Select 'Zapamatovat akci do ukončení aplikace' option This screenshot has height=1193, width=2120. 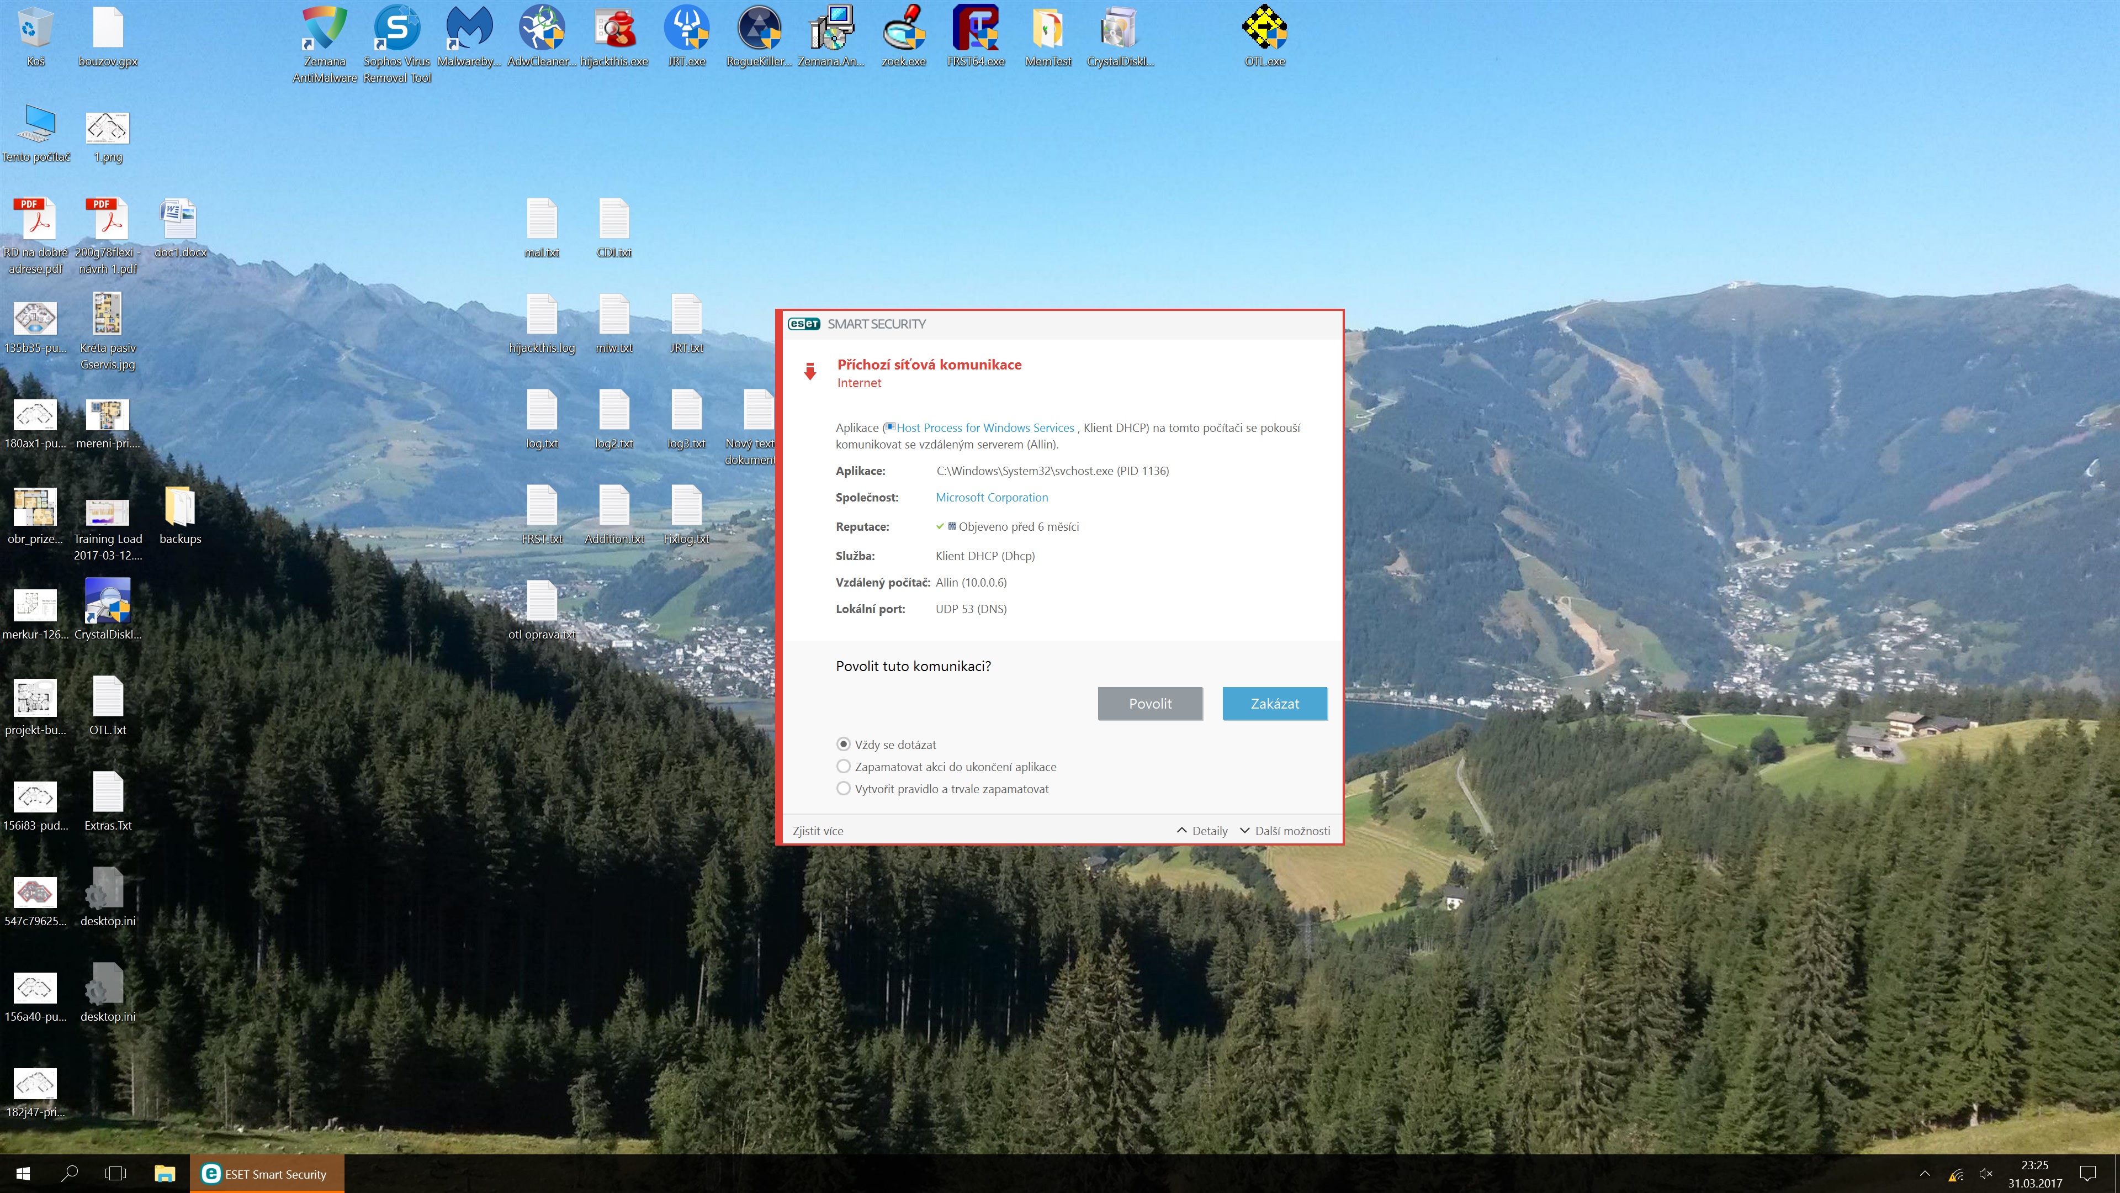coord(844,767)
